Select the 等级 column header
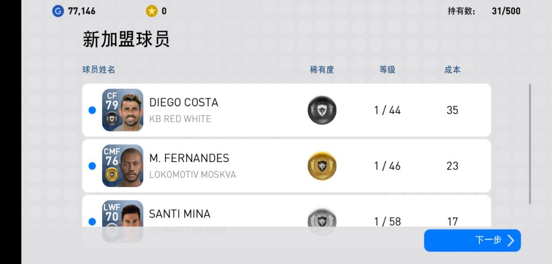 pos(387,70)
